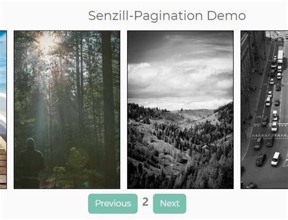
Task: Open the forest sunlight photo thumbnail
Action: coord(67,110)
